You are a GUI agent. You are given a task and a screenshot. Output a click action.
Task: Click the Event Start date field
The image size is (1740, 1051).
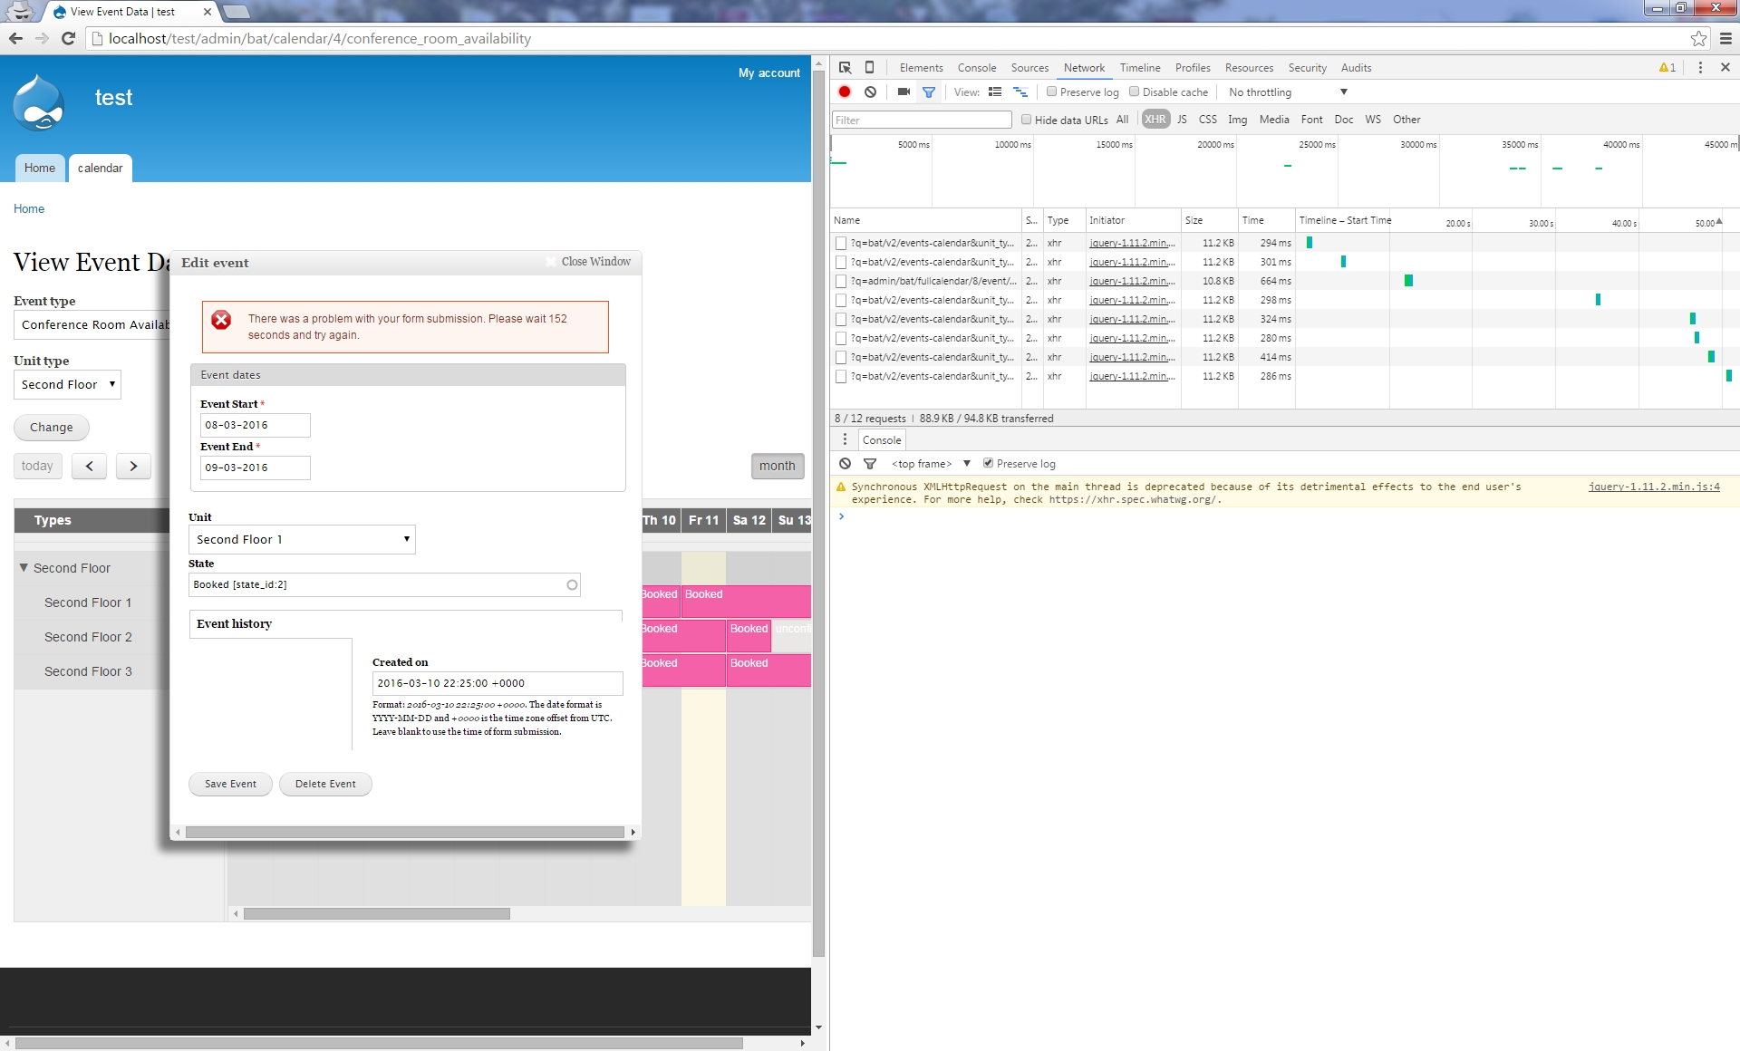tap(255, 425)
